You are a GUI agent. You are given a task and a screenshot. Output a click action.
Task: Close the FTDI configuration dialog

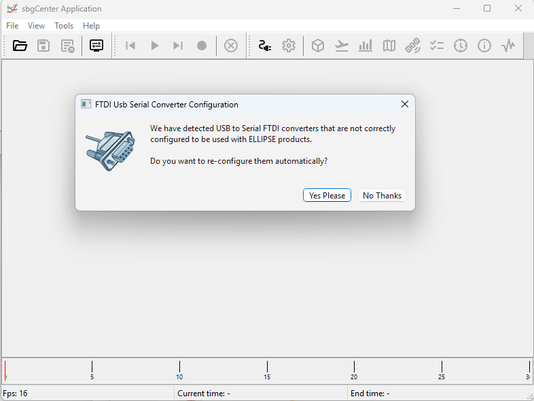pyautogui.click(x=405, y=105)
